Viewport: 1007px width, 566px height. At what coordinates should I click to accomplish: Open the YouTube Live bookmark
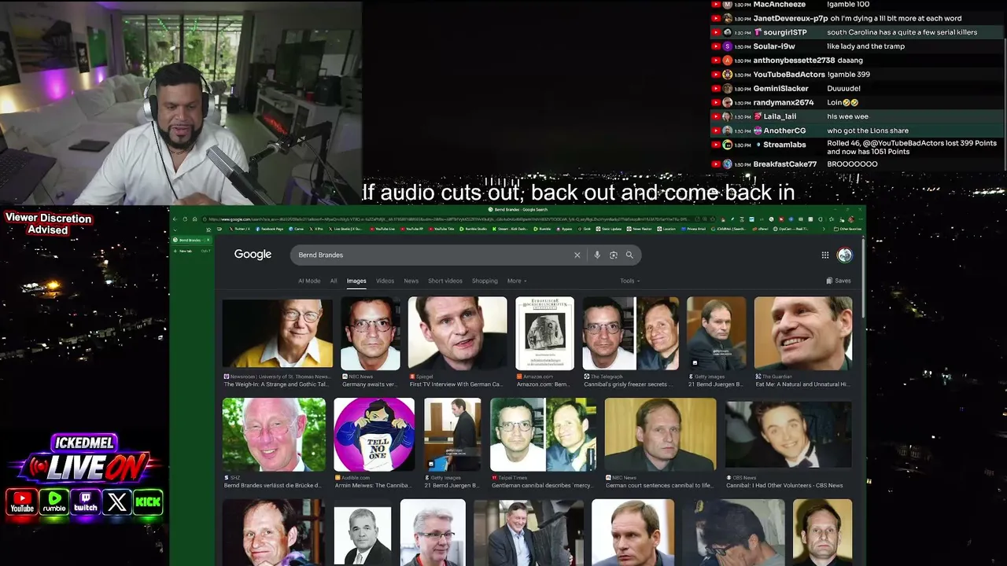[383, 229]
